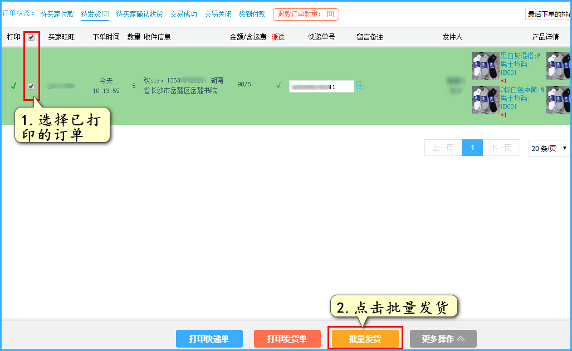The image size is (572, 351).
Task: Open the 20 条/页 page size dropdown
Action: tap(549, 148)
